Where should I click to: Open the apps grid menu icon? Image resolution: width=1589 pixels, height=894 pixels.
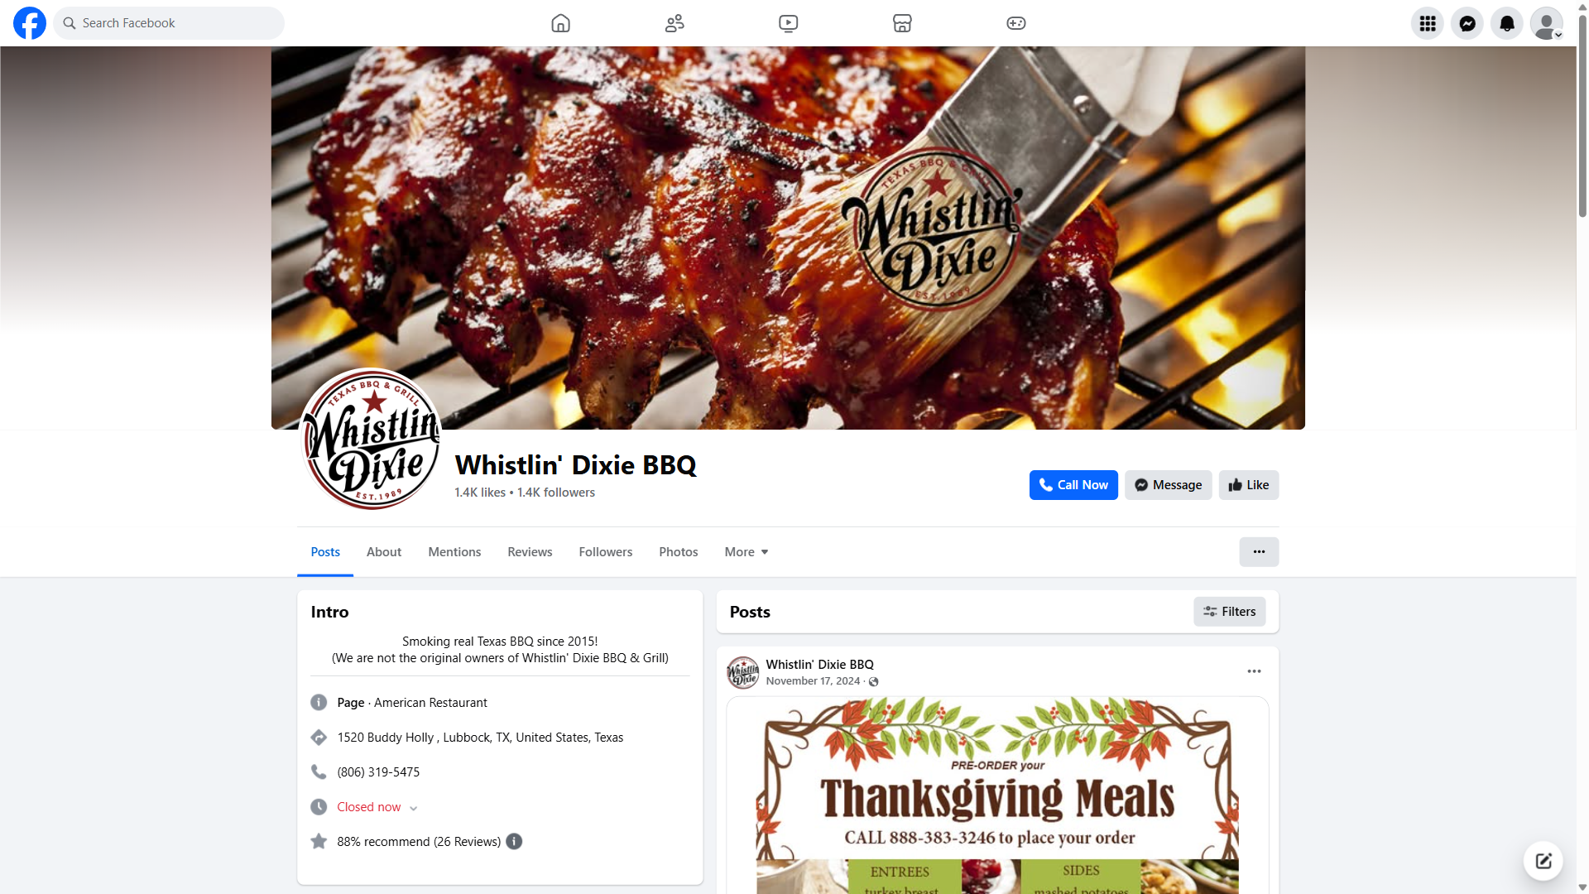(1427, 23)
